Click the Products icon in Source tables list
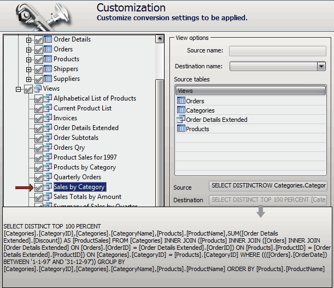 tap(181, 128)
